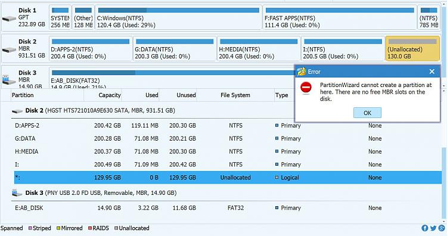447x236 pixels.
Task: Click 119.11 MB used value
Action: pos(145,125)
